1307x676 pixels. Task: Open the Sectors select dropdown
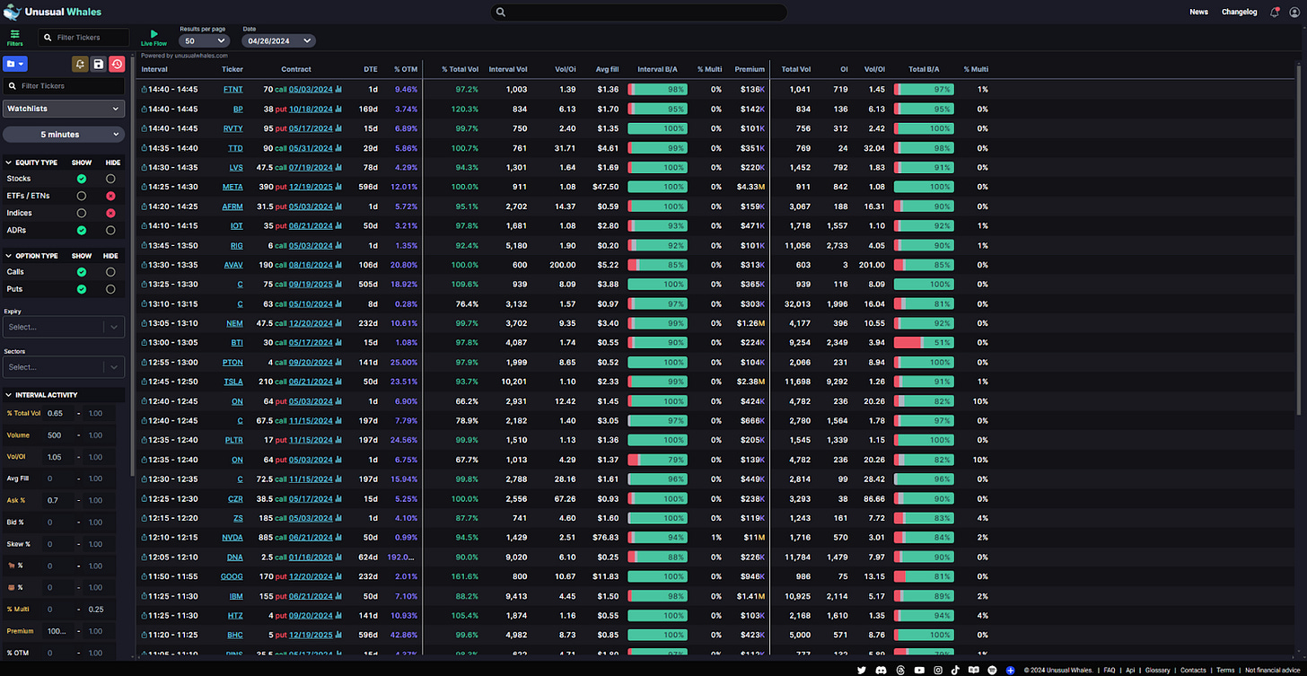pos(64,366)
